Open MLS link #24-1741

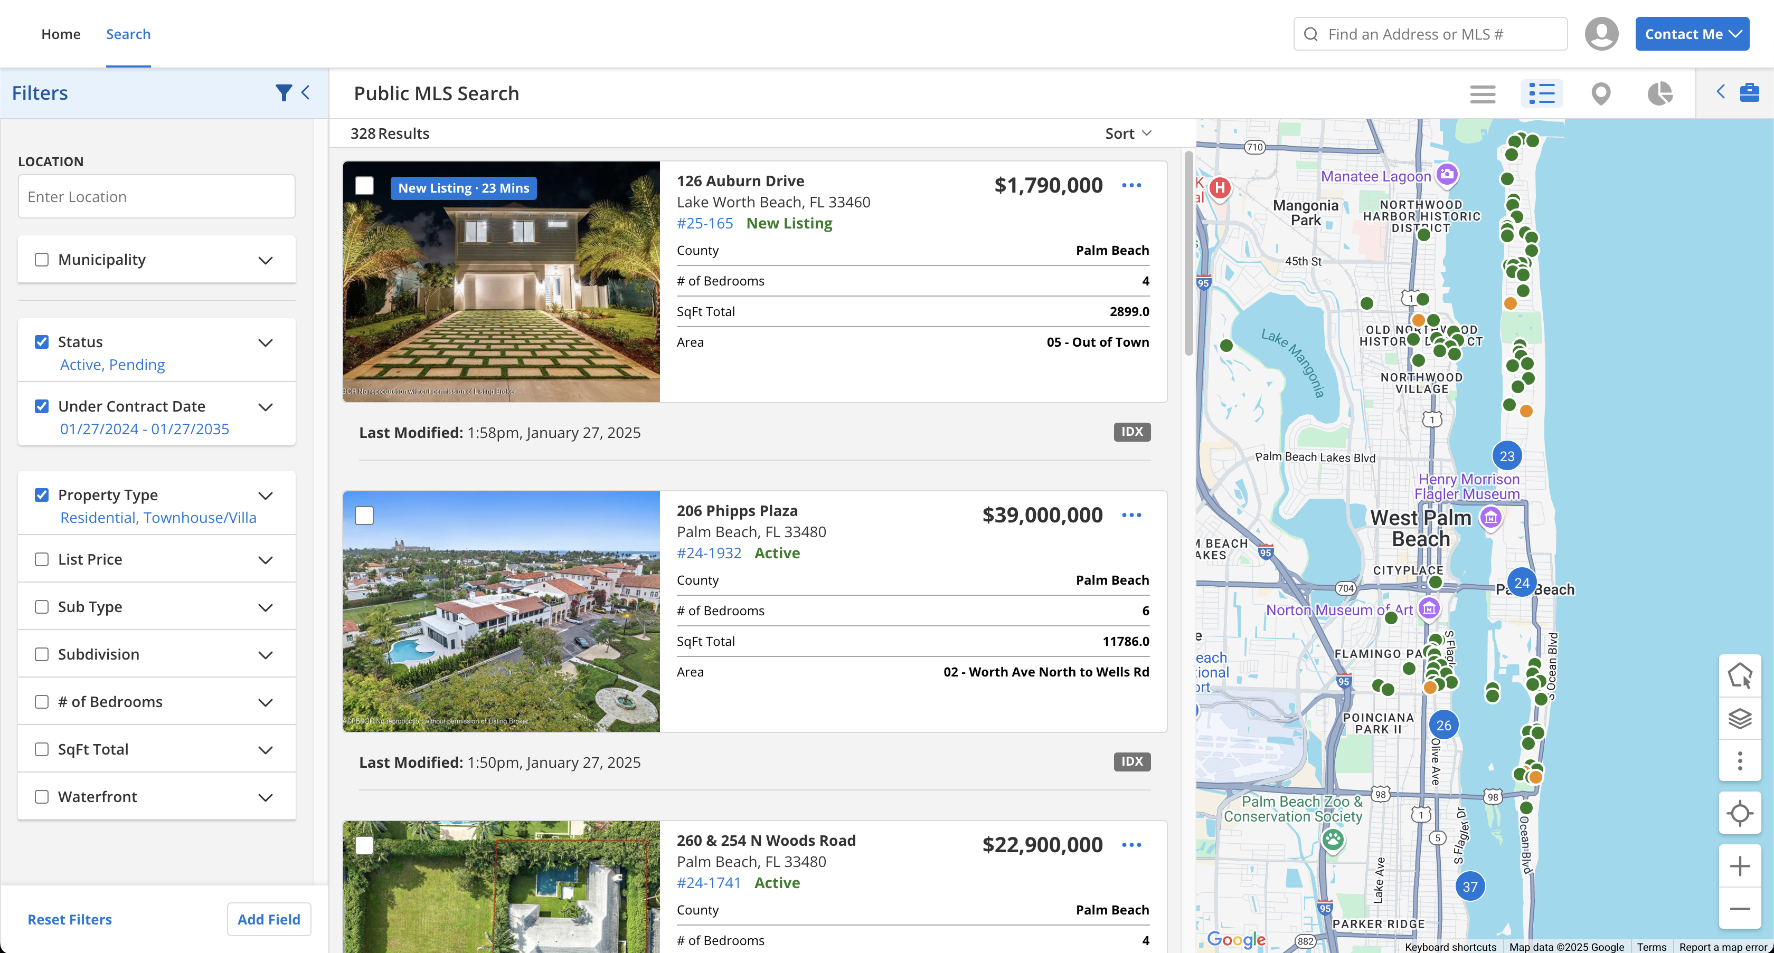(709, 882)
